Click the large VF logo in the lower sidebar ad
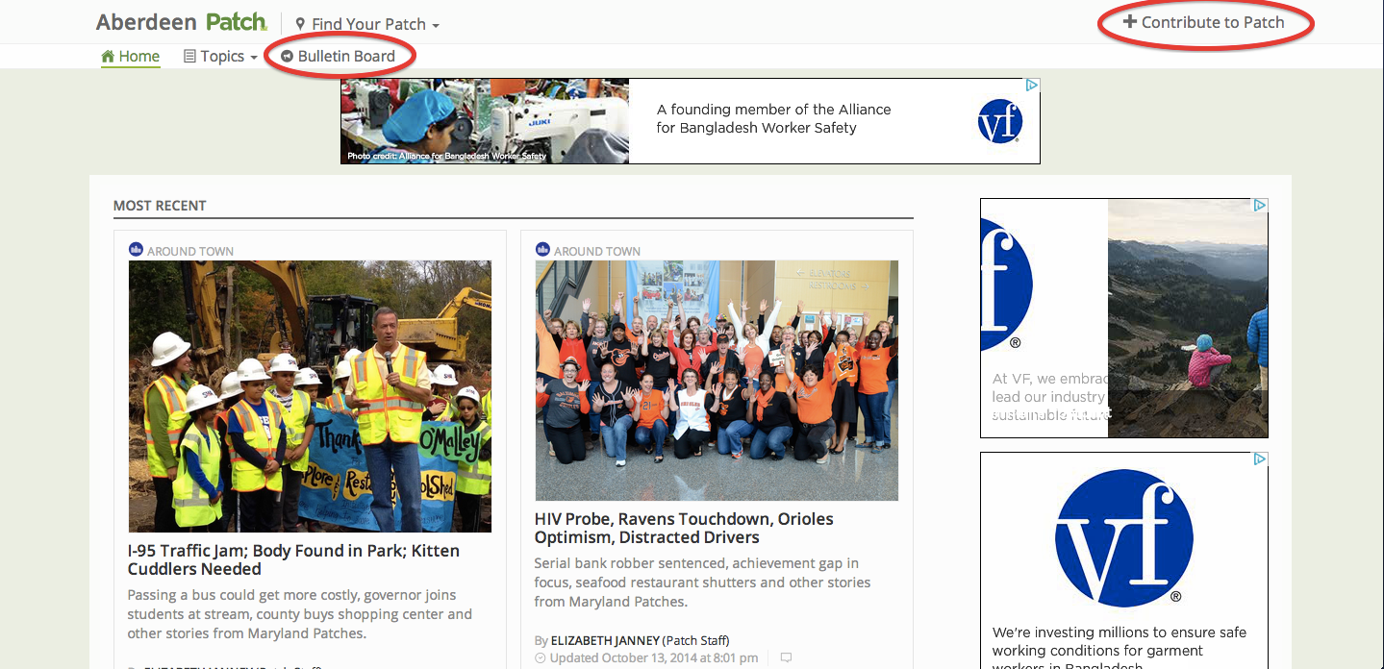The image size is (1384, 669). (x=1123, y=538)
